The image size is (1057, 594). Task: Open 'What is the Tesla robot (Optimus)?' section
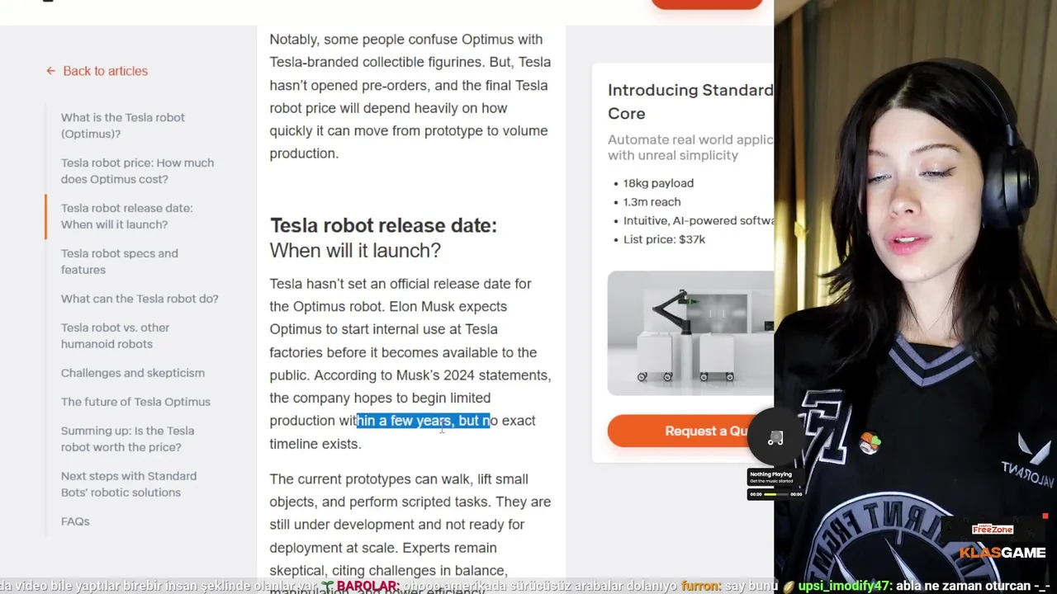122,125
